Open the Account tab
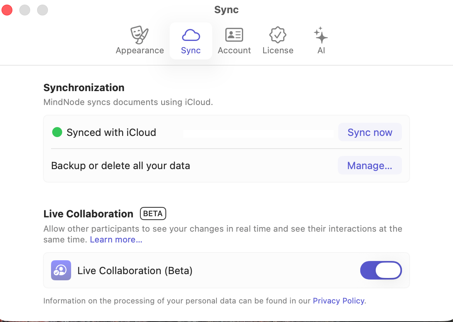Image resolution: width=453 pixels, height=322 pixels. pyautogui.click(x=234, y=41)
